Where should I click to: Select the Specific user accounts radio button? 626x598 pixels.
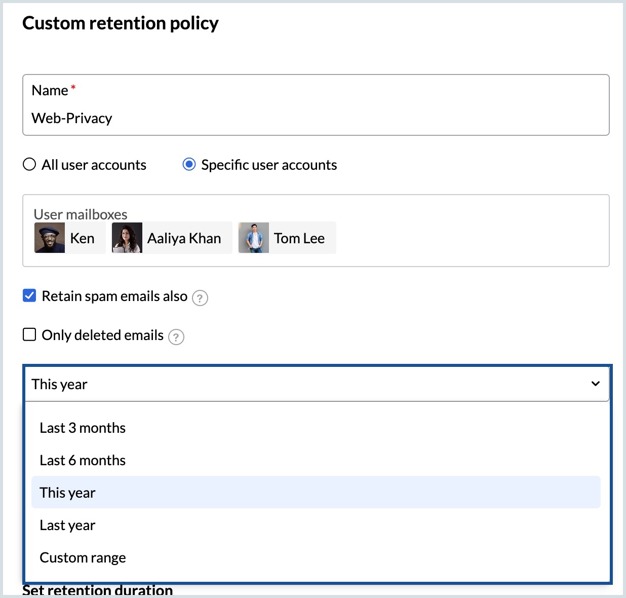click(188, 164)
